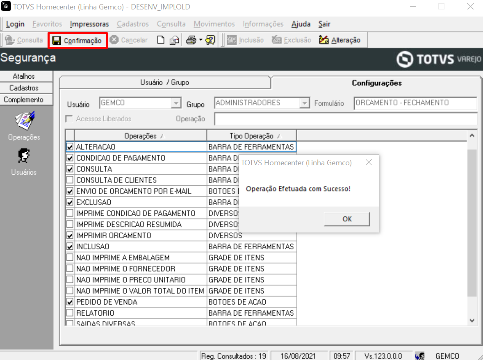Click the Confirmação save button
This screenshot has width=483, height=360.
[77, 40]
